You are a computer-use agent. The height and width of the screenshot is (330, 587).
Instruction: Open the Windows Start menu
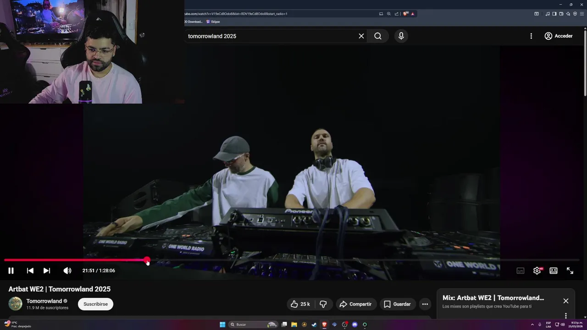point(222,324)
